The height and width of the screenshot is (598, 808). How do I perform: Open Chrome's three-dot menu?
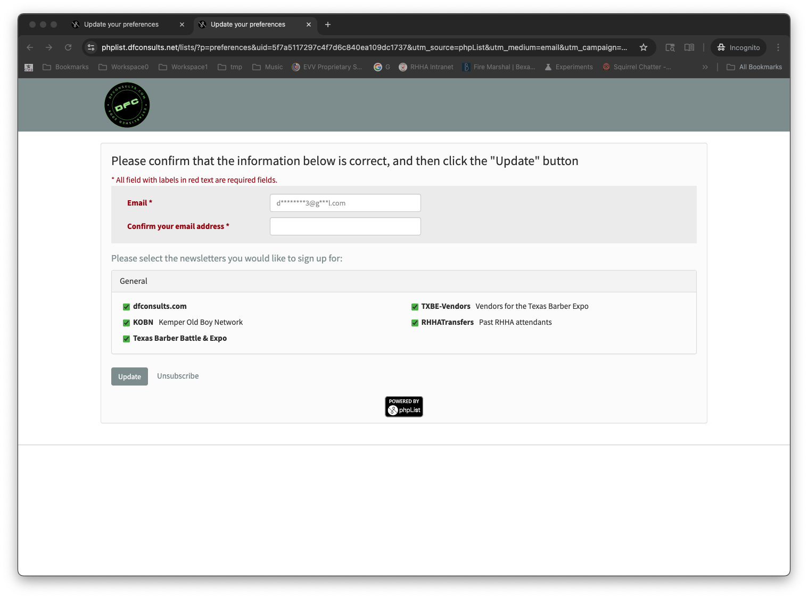[778, 47]
